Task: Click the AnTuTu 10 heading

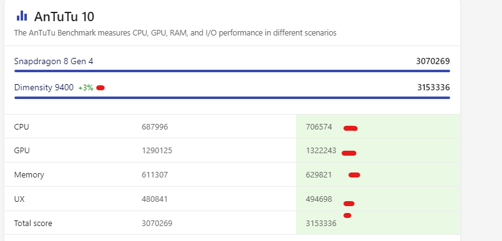Action: pos(64,17)
